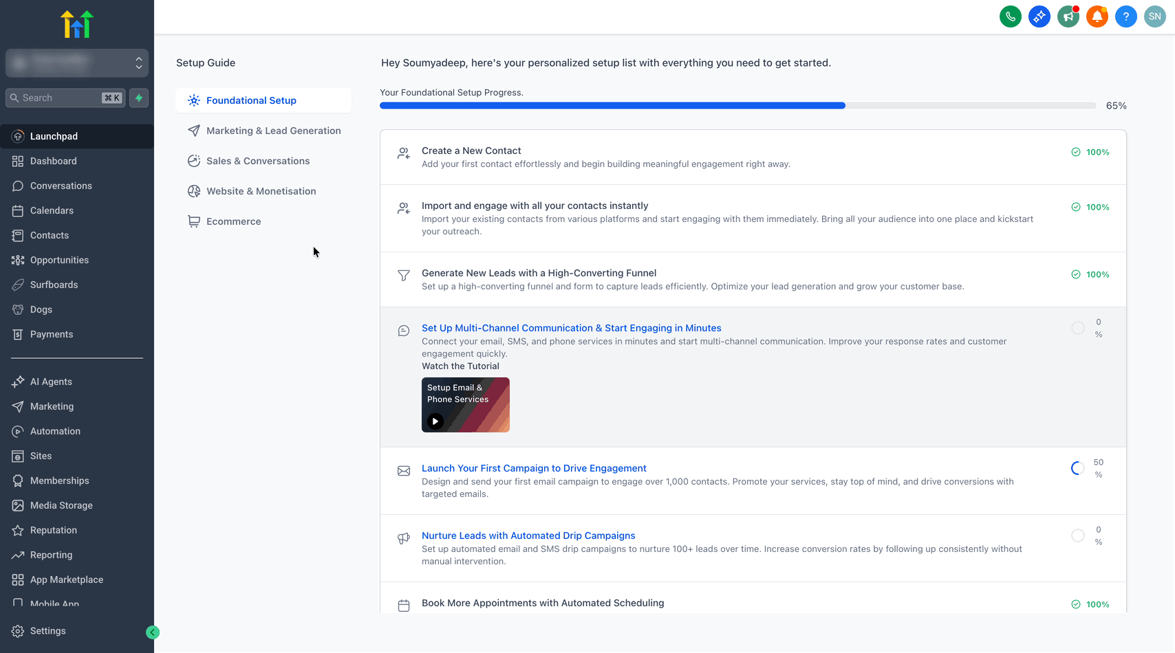The width and height of the screenshot is (1175, 653).
Task: Open the SN user avatar
Action: [x=1154, y=16]
